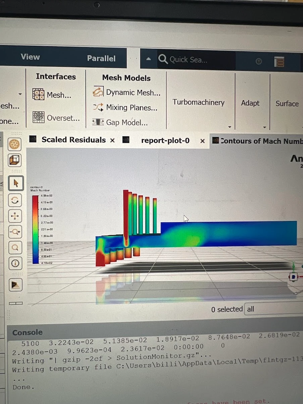Click the help circle icon near search
This screenshot has width=303, height=404.
click(259, 61)
